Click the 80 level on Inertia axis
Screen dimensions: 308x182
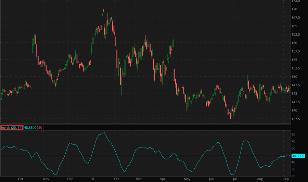coord(293,134)
